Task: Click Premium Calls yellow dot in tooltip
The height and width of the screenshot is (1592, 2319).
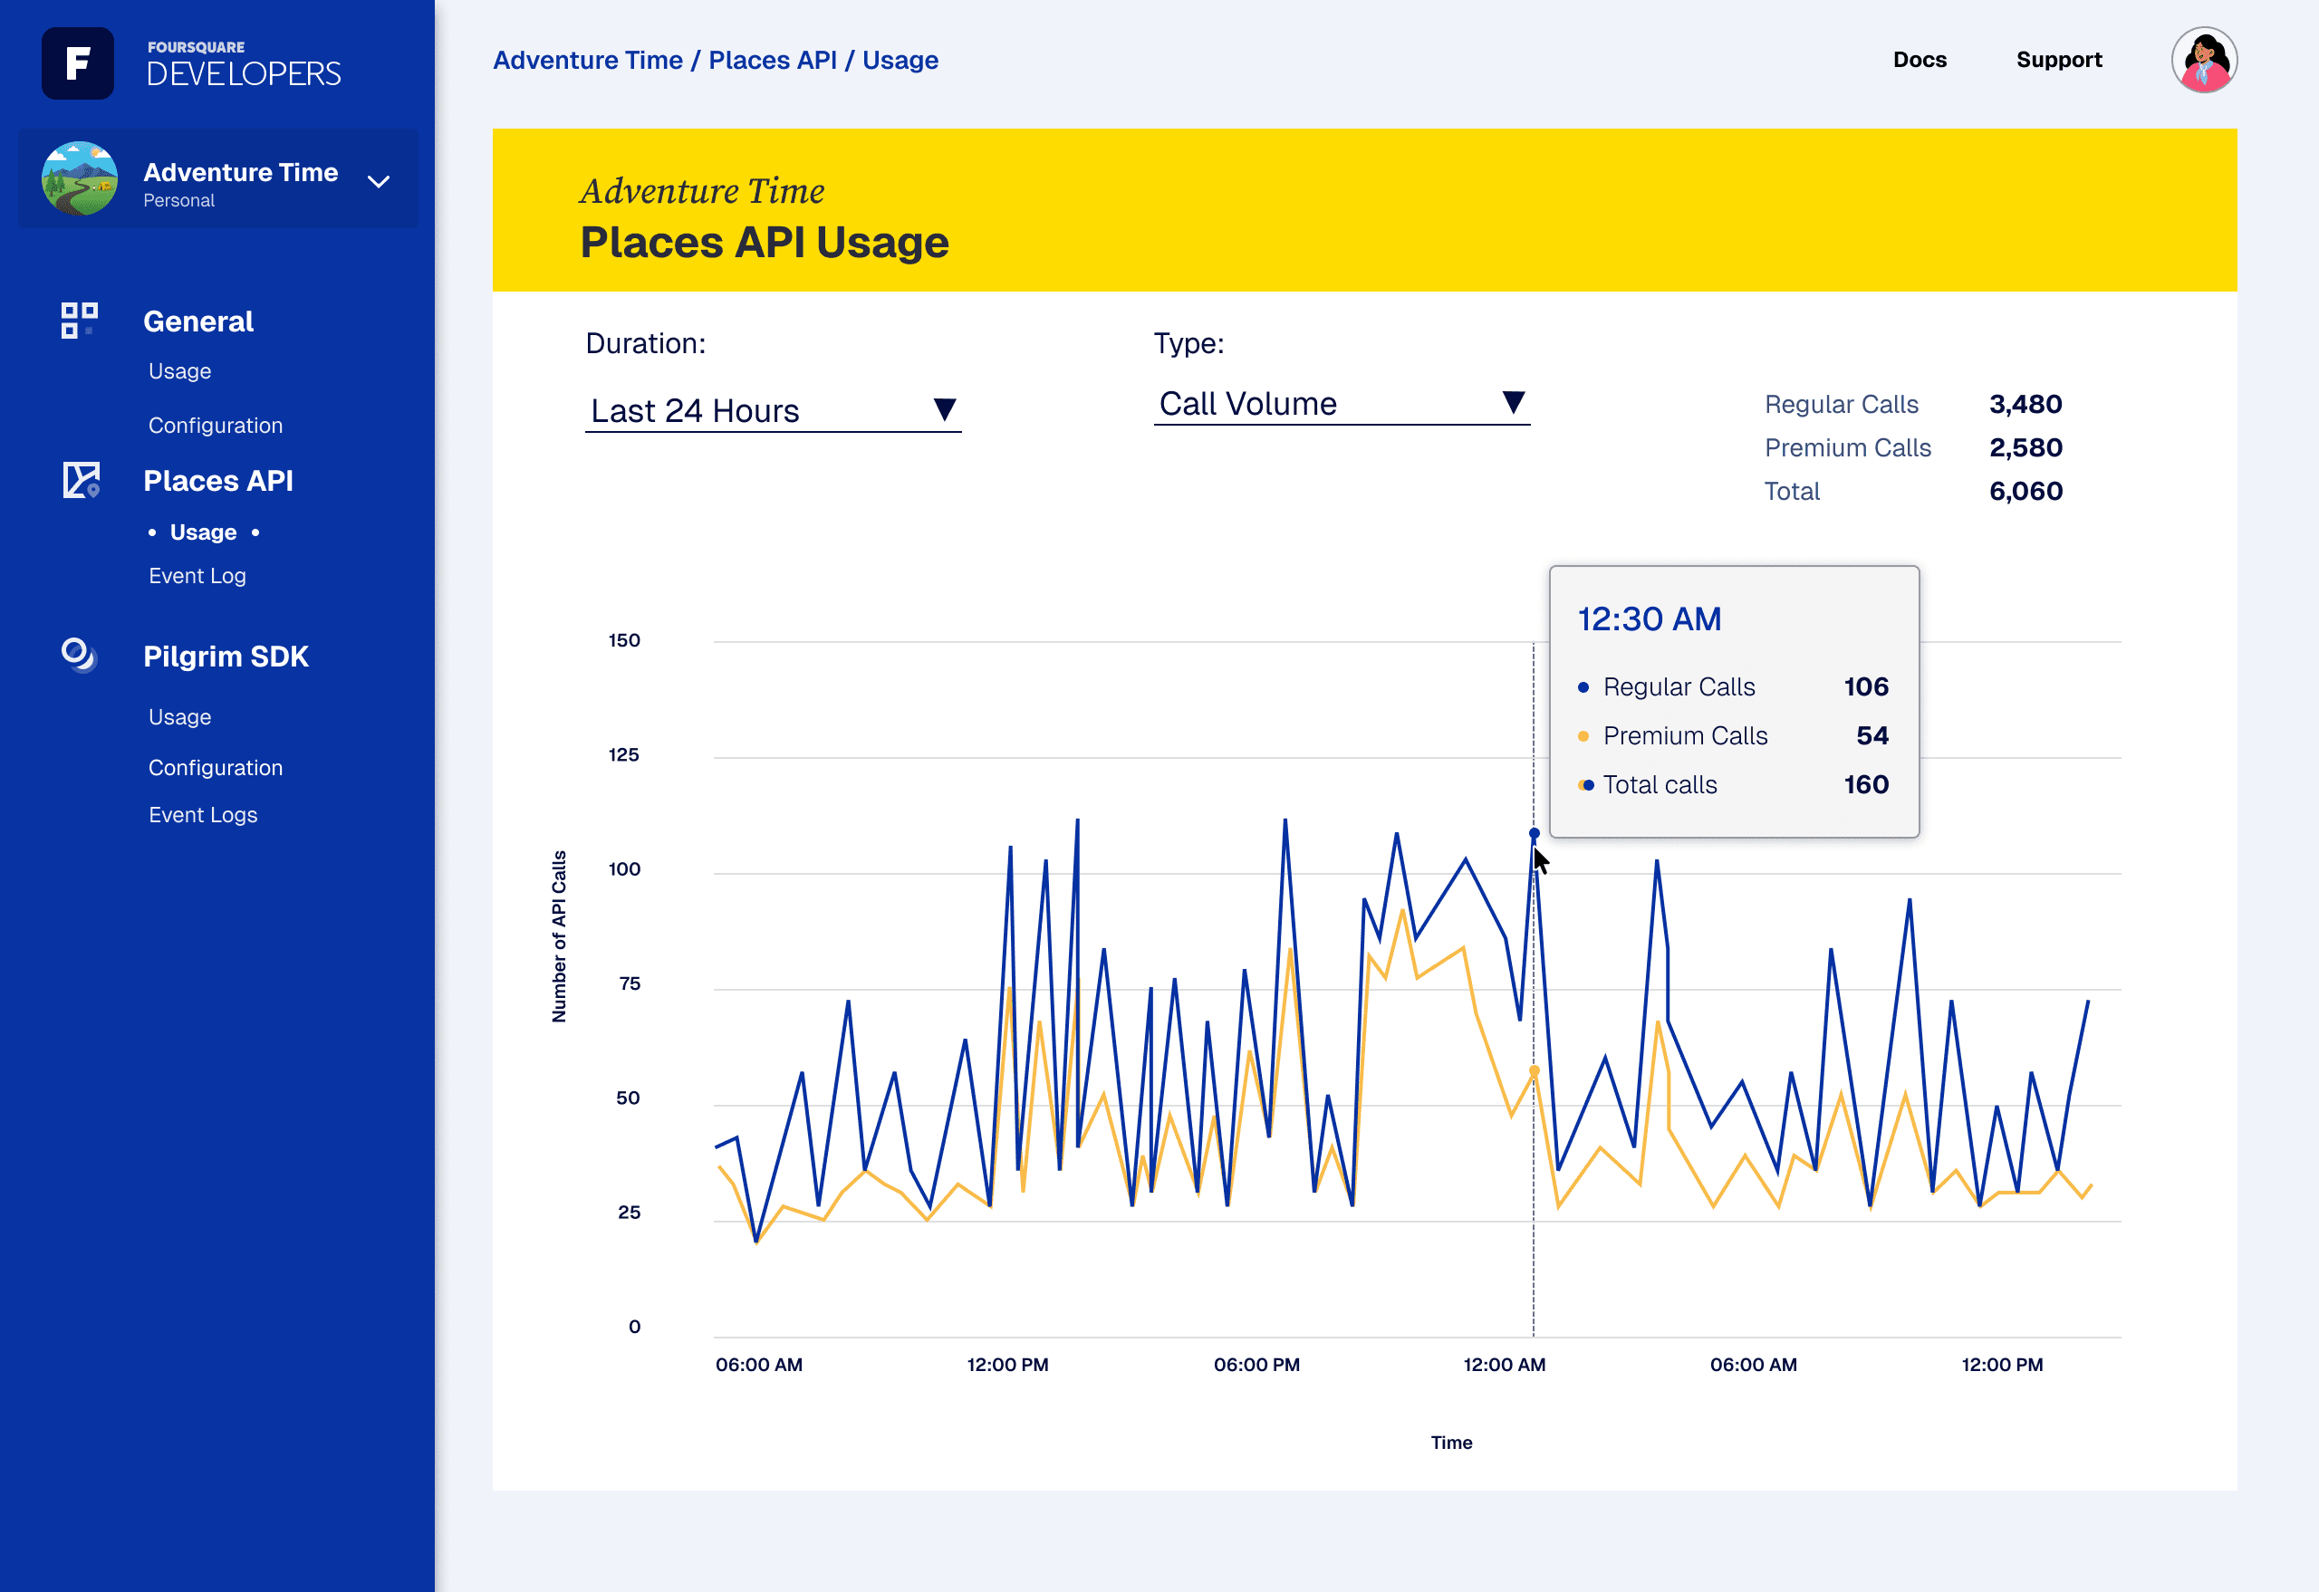Action: click(x=1583, y=736)
